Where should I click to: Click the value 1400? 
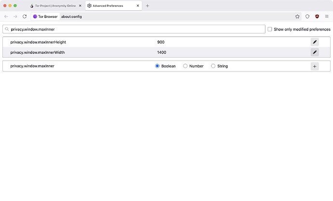coord(162,52)
